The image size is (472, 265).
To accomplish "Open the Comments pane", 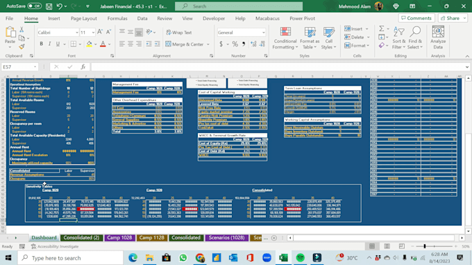I will pos(416,18).
